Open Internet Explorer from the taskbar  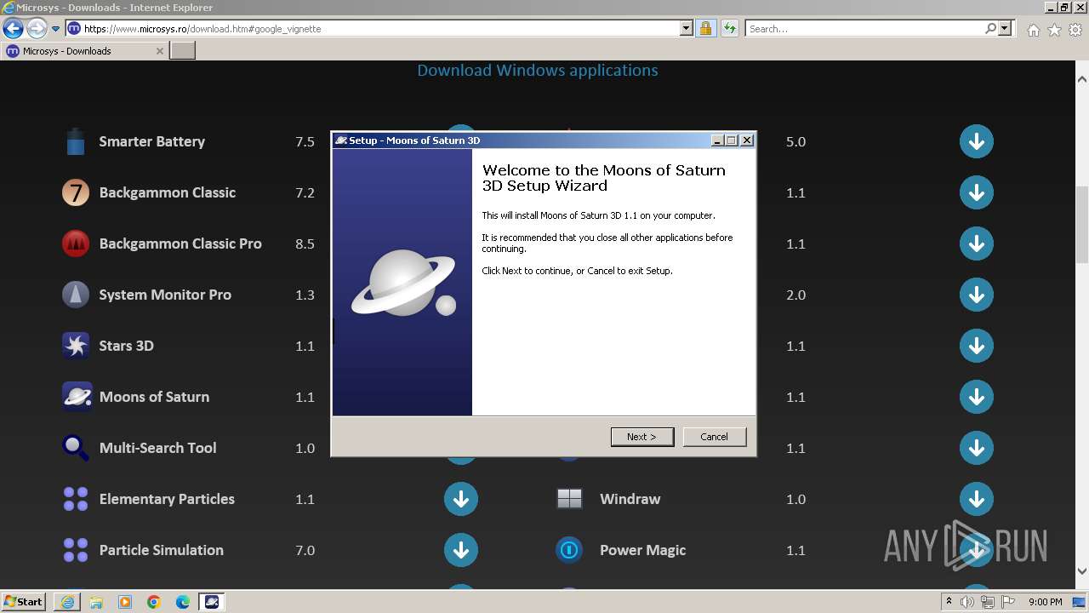[67, 602]
